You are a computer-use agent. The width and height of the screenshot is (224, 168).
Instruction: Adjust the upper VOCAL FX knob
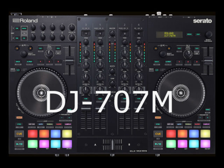[72, 27]
